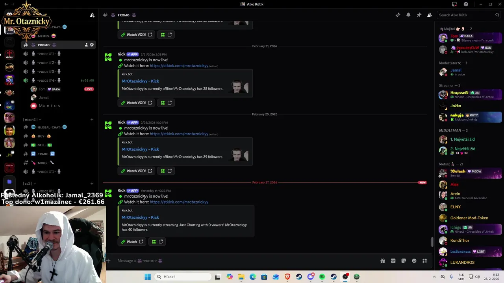
Task: Open Windows Start button
Action: point(148,277)
